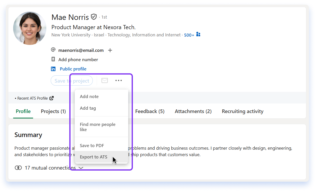The height and width of the screenshot is (192, 318).
Task: Switch to the Projects (1) tab
Action: coord(53,111)
